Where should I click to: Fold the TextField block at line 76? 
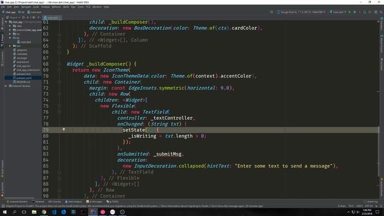point(59,112)
